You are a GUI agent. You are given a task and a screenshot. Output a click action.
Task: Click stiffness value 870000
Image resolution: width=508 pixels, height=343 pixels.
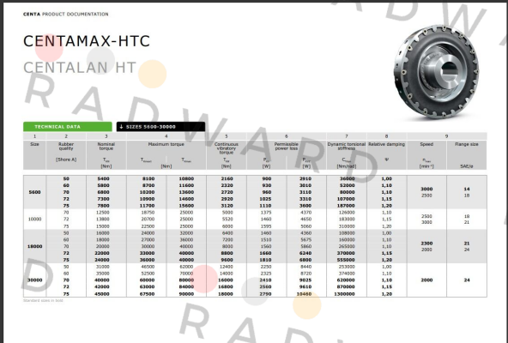tap(346, 287)
